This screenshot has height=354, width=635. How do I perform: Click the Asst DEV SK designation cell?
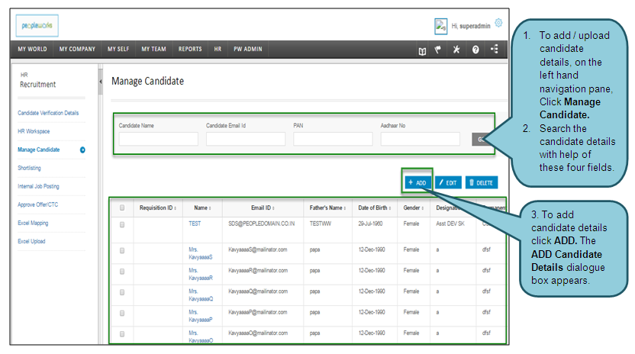tap(450, 224)
